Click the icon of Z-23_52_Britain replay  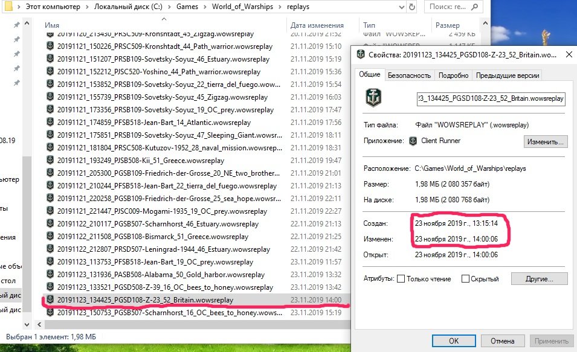(x=50, y=299)
